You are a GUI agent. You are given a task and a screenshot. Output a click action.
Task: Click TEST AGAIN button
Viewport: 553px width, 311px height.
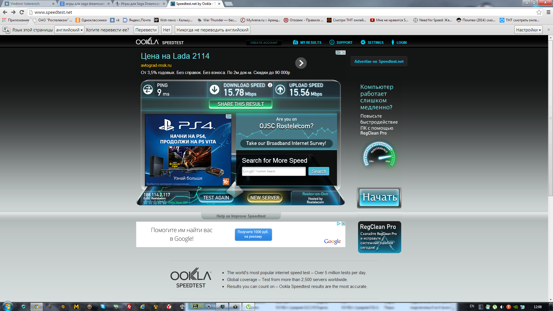click(x=216, y=198)
